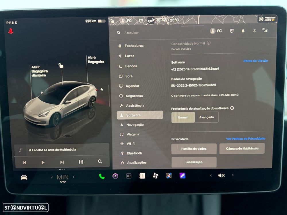Open notifications bell icon

coord(243,31)
